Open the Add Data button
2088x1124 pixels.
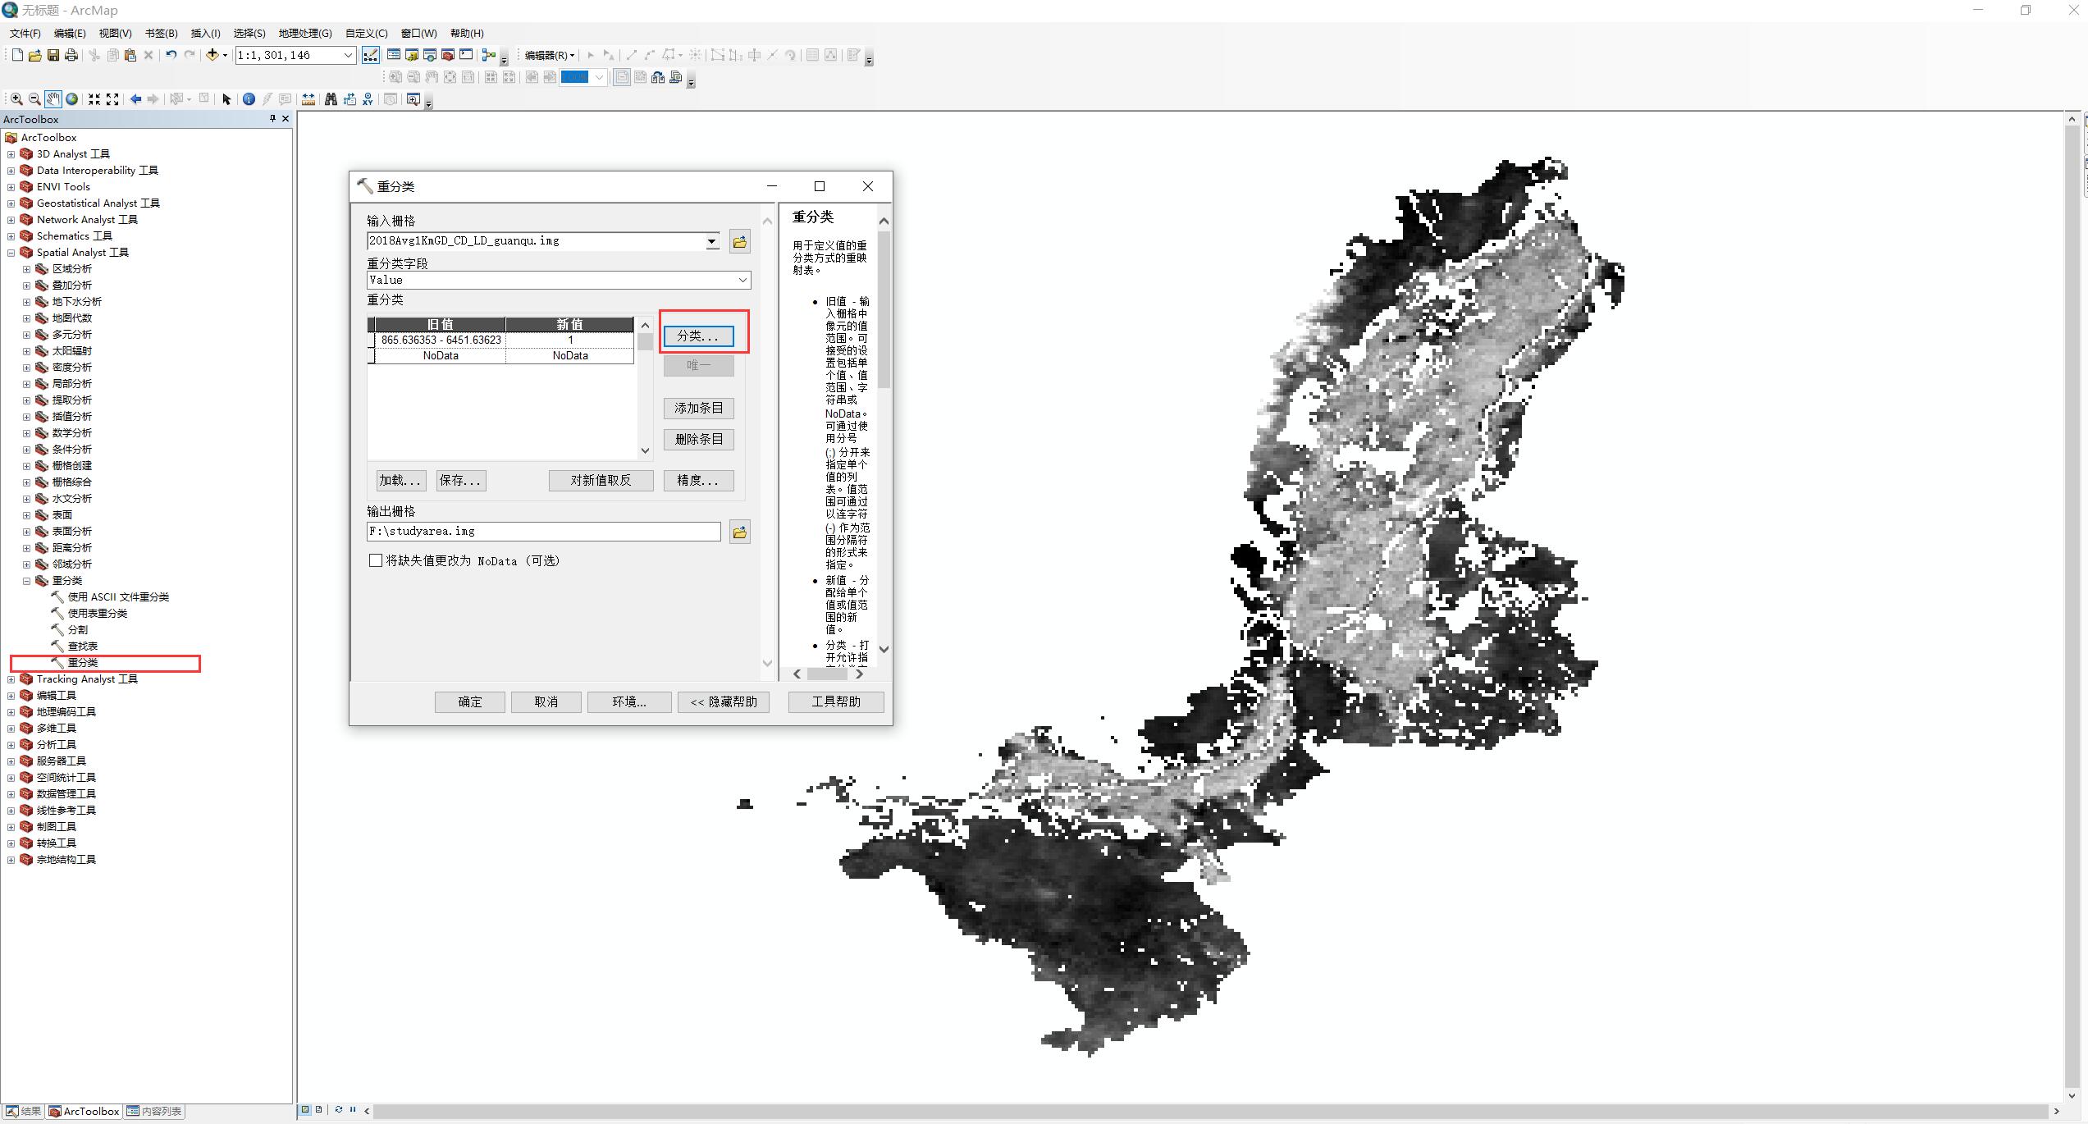point(212,55)
